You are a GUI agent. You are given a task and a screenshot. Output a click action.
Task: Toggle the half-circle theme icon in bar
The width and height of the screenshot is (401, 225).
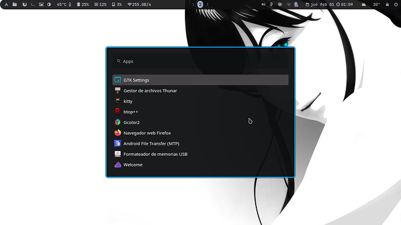click(x=49, y=4)
